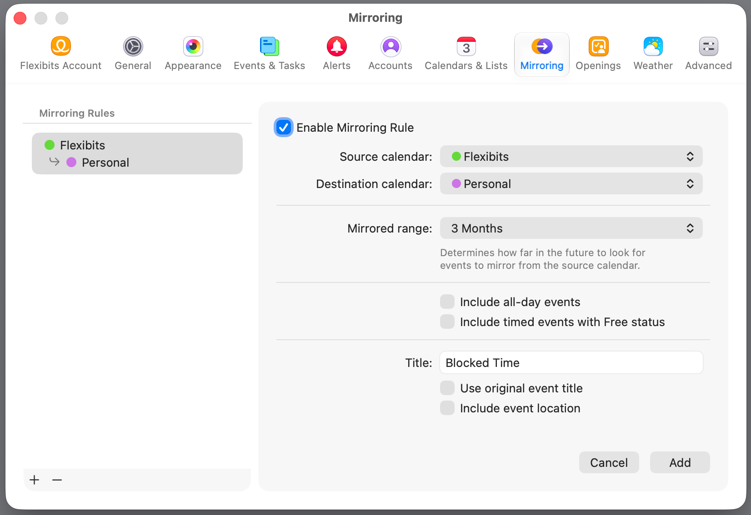Select the Mirroring arrow icon

(542, 46)
